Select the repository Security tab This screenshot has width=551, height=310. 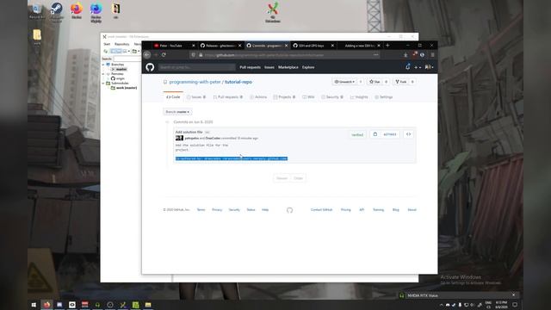(x=332, y=97)
